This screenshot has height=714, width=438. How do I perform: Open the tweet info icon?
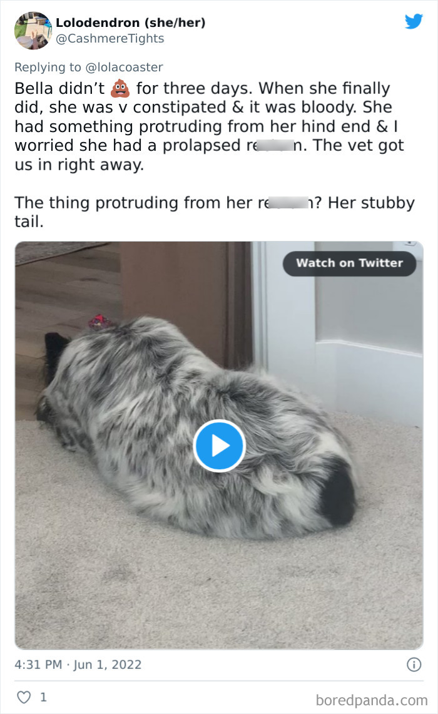[x=414, y=665]
